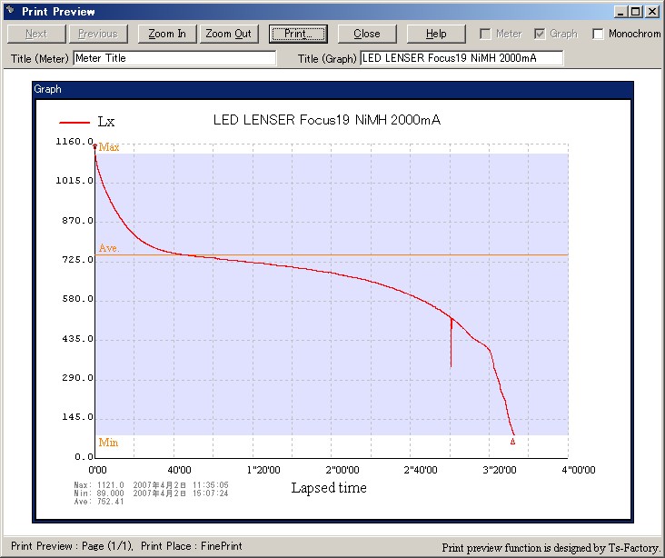Click the orange 'Min' label
665x558 pixels.
(108, 443)
